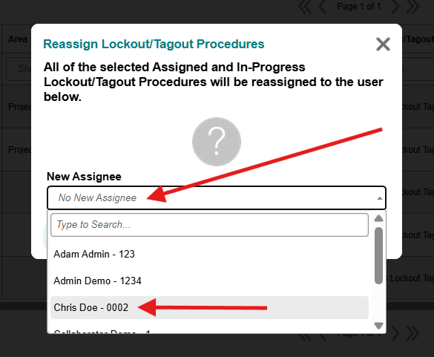This screenshot has width=434, height=357.
Task: Focus the Type to Search field
Action: click(209, 225)
